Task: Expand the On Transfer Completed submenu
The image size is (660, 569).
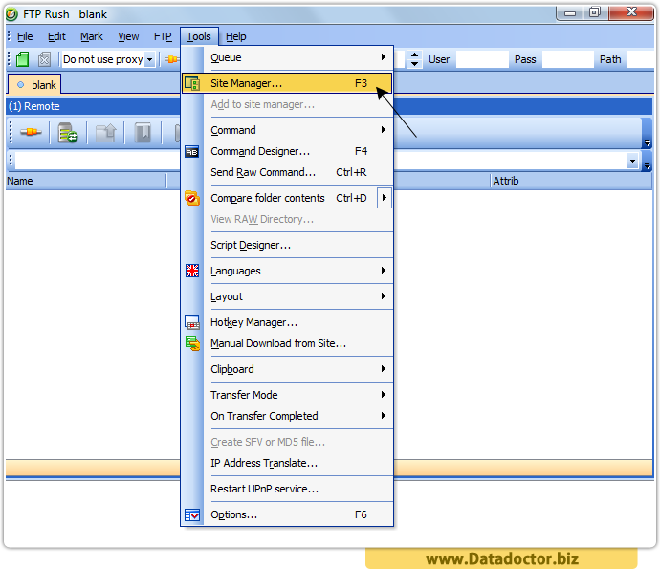Action: pos(384,416)
